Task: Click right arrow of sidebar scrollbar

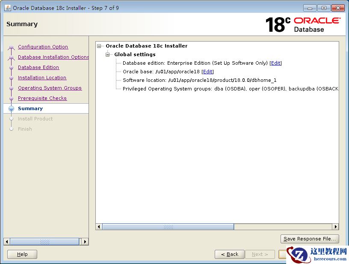Action: tap(85, 242)
